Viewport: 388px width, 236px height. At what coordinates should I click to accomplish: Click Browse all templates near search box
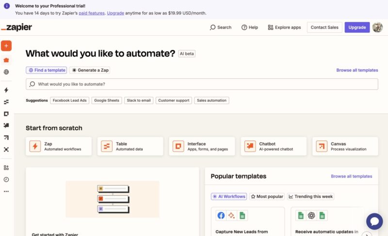pyautogui.click(x=357, y=70)
